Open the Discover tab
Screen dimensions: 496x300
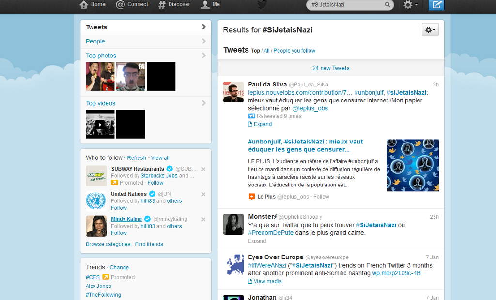click(x=174, y=4)
